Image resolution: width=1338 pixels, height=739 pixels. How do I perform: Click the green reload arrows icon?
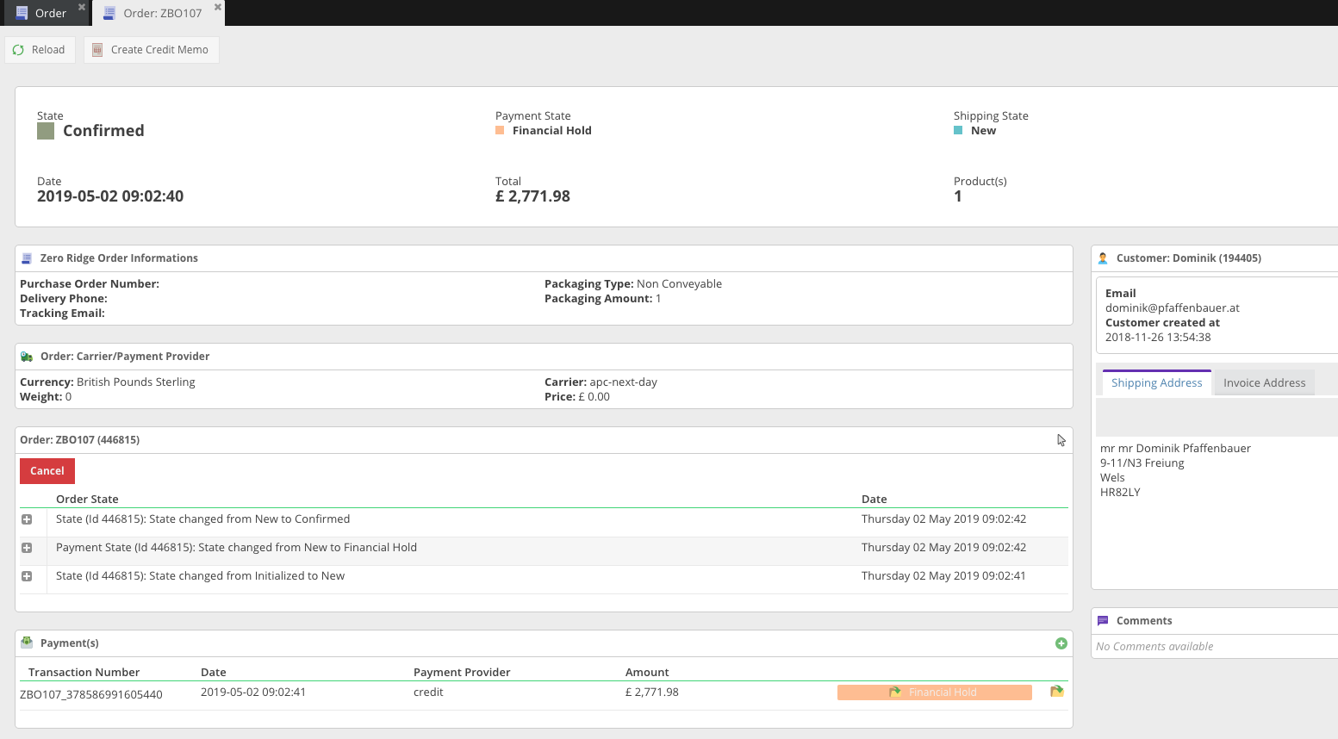tap(18, 50)
